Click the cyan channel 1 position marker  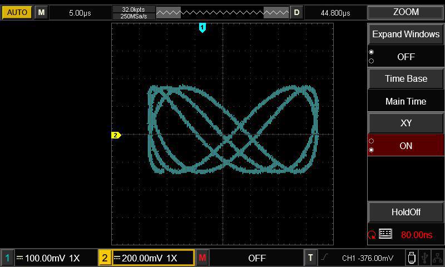click(202, 27)
